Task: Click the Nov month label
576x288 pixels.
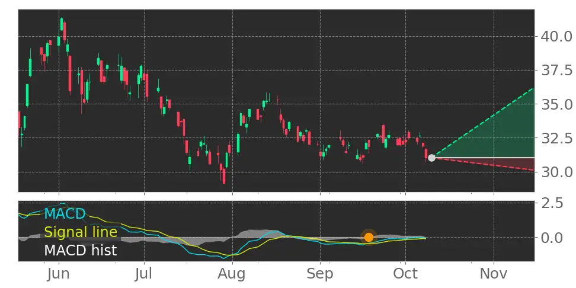Action: [494, 274]
